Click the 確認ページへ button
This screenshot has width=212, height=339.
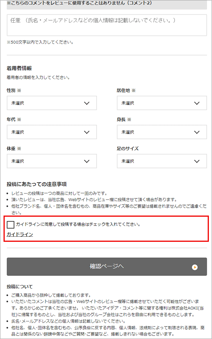pyautogui.click(x=107, y=266)
